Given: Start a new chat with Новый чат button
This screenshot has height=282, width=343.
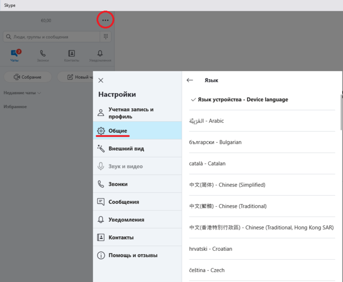Looking at the screenshot, I should (x=79, y=77).
